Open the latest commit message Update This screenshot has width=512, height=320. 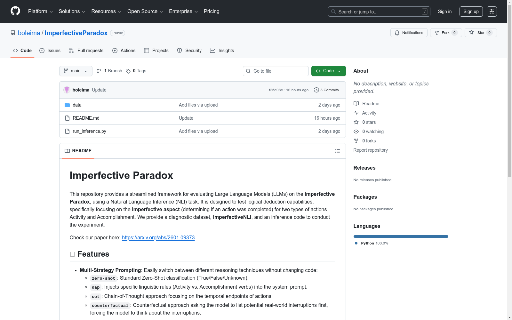click(99, 90)
